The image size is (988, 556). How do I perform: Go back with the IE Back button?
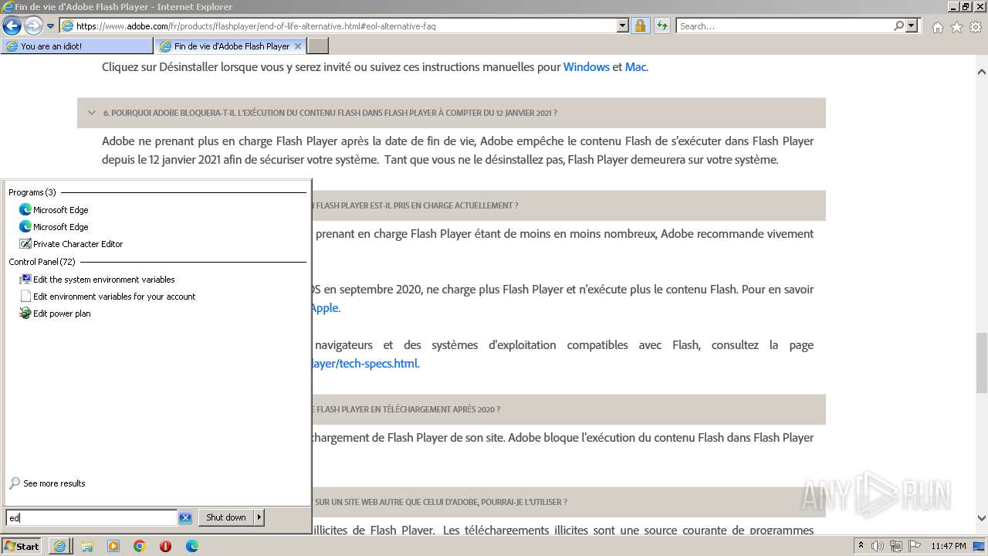pos(12,25)
